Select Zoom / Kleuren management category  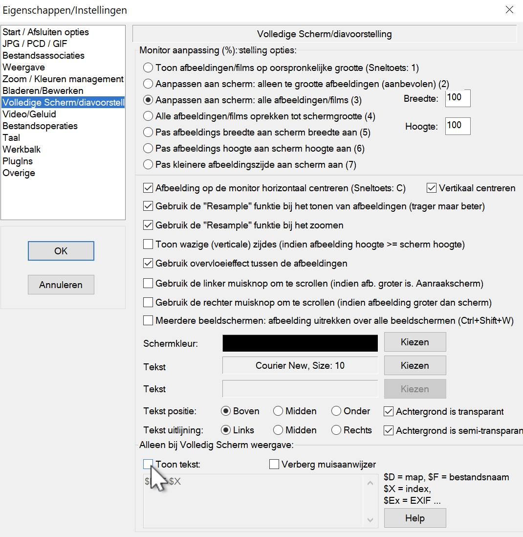pos(63,79)
